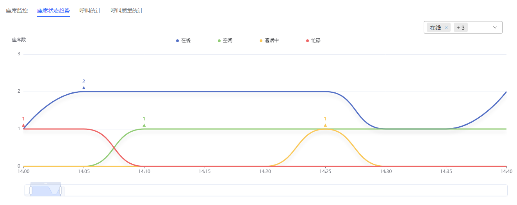Open the +3 collapsed tags indicator

(x=461, y=28)
